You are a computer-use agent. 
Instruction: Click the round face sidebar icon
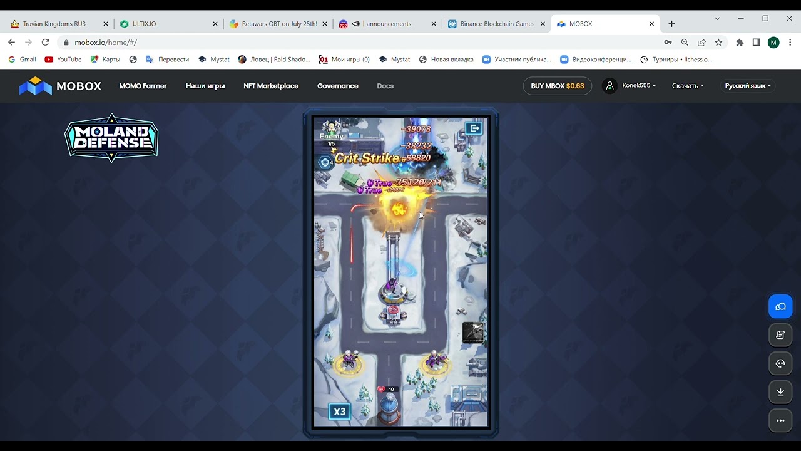click(x=780, y=363)
